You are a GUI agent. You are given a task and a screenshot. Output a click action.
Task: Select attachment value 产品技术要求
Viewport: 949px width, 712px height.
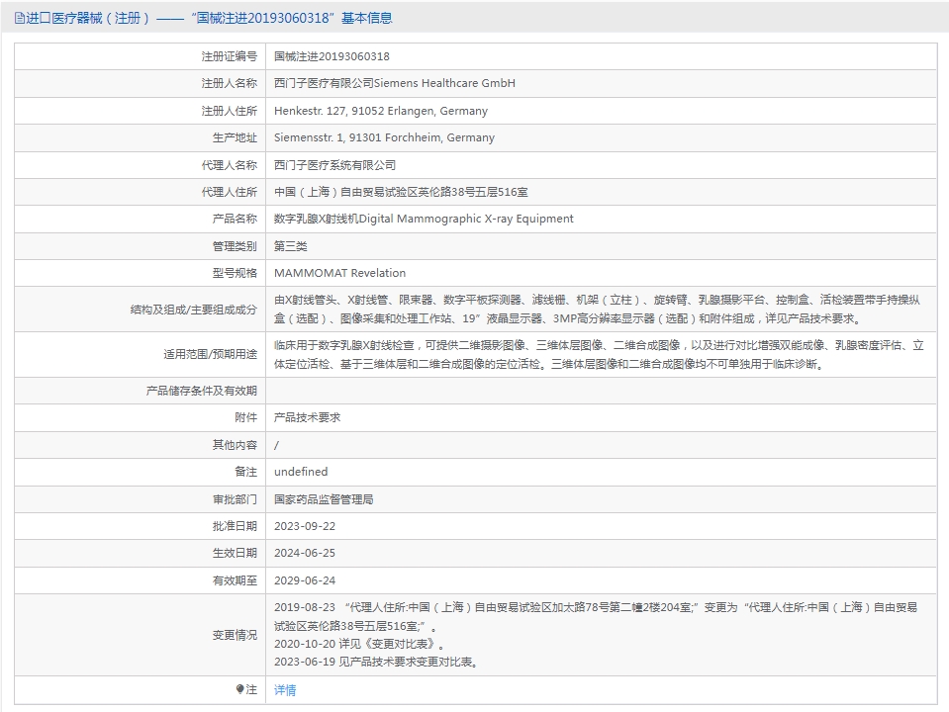[x=307, y=417]
